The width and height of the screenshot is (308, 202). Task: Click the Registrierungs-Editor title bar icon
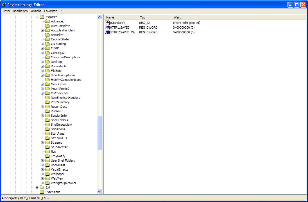coord(4,5)
